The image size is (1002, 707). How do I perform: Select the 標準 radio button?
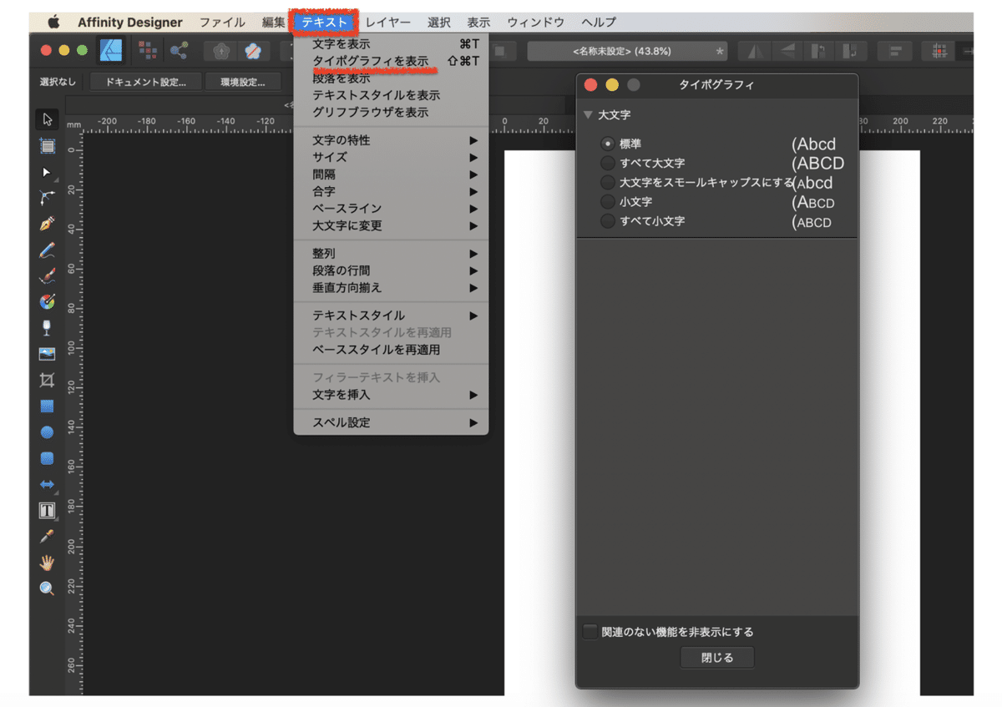[608, 144]
